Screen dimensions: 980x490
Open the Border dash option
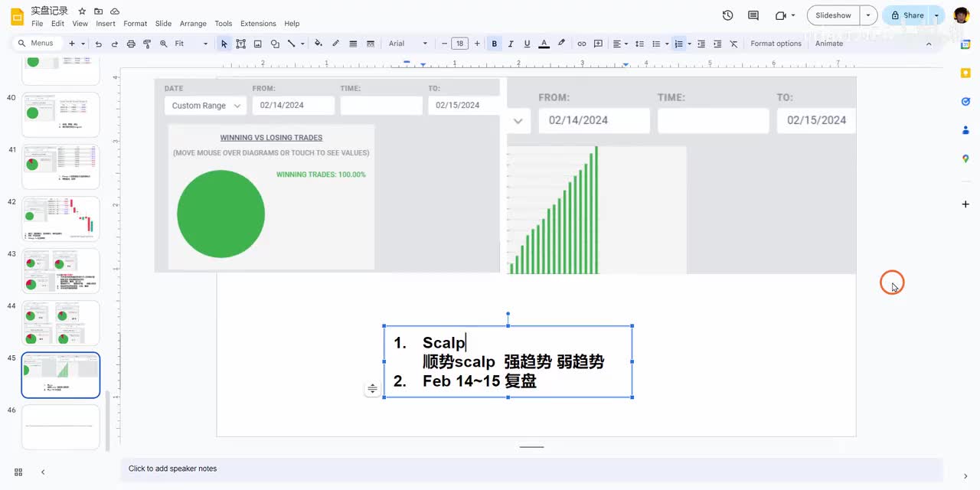(371, 44)
